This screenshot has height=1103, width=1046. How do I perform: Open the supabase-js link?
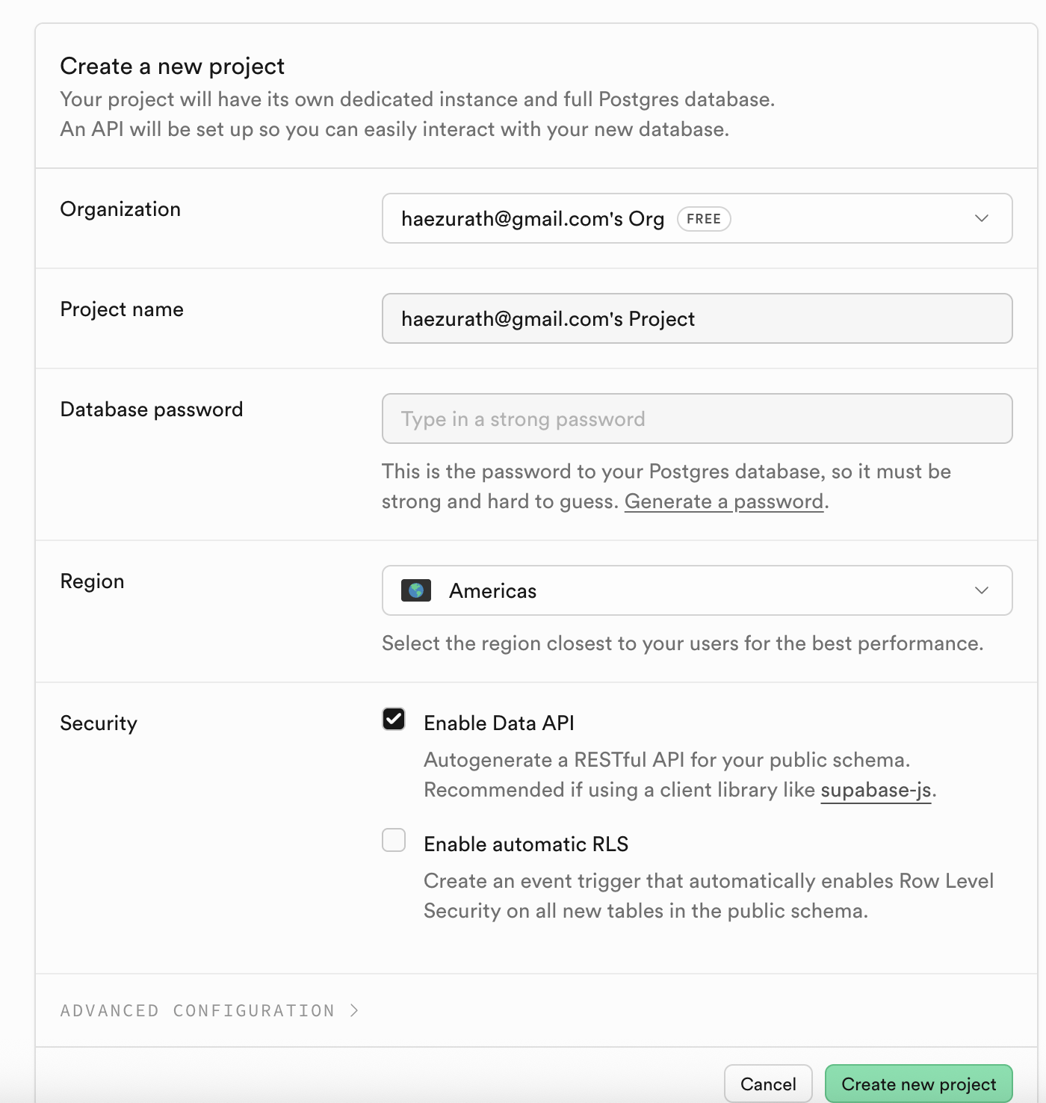click(876, 790)
